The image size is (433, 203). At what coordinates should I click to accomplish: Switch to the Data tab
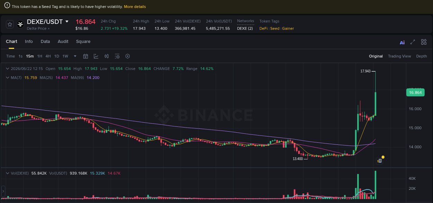click(x=45, y=42)
